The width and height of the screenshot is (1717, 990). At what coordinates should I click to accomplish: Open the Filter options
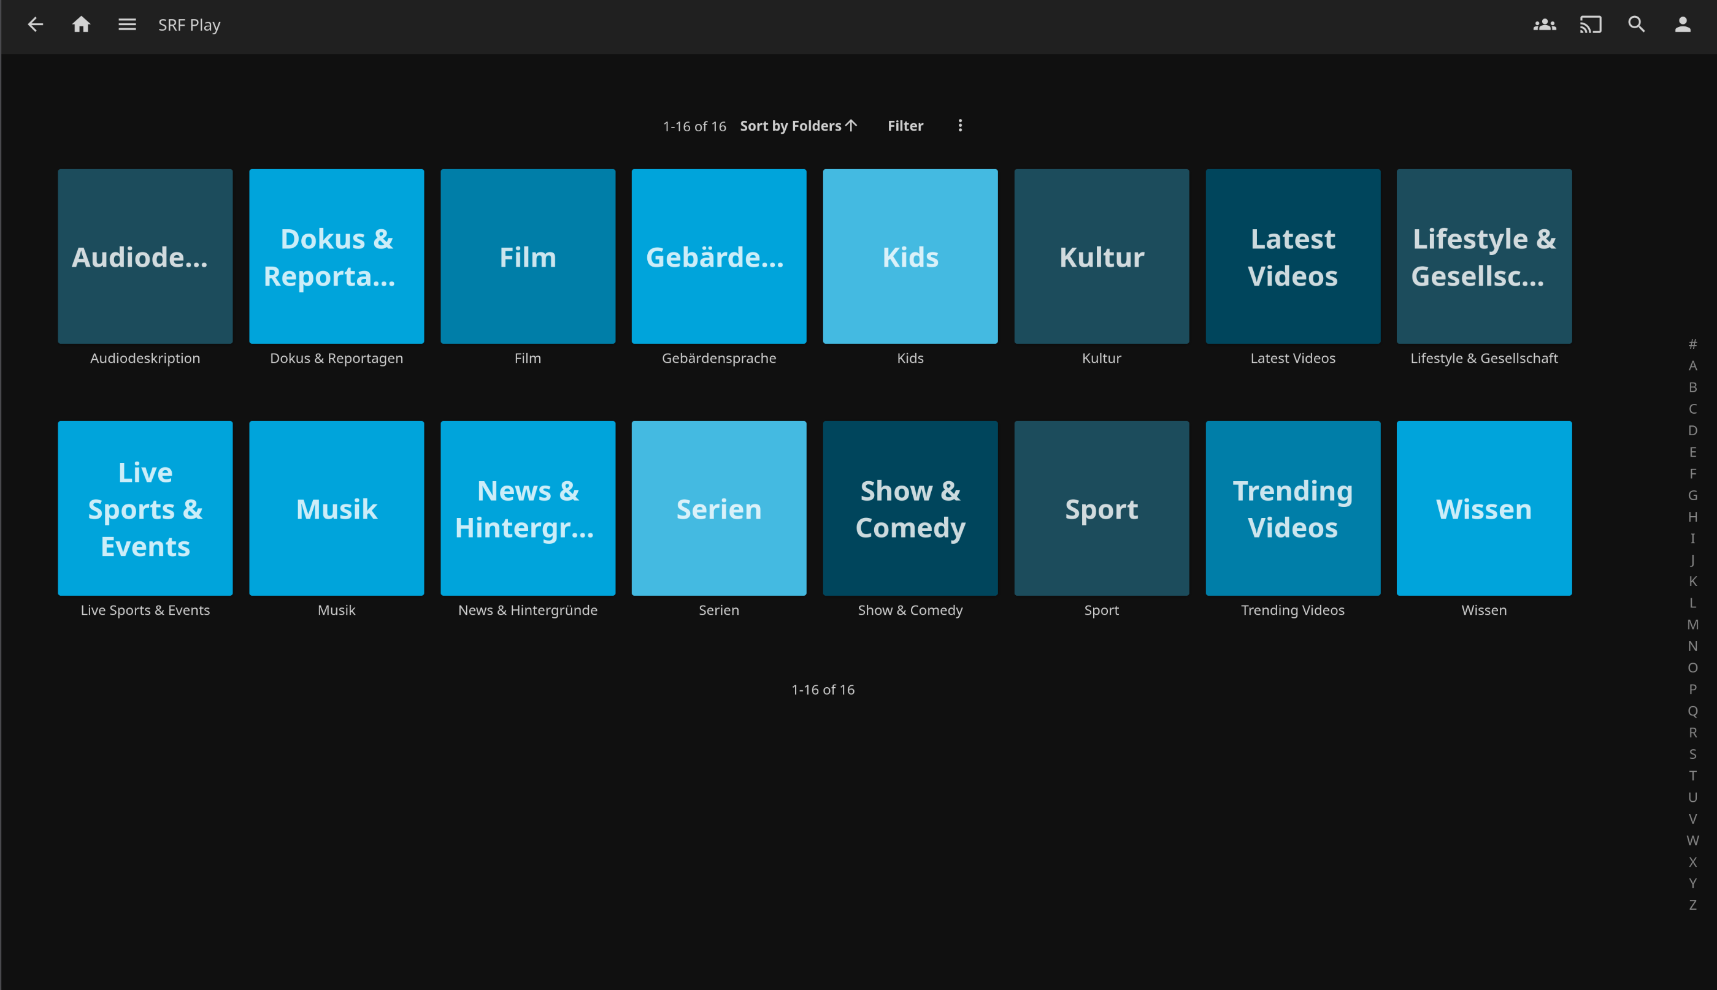click(905, 126)
